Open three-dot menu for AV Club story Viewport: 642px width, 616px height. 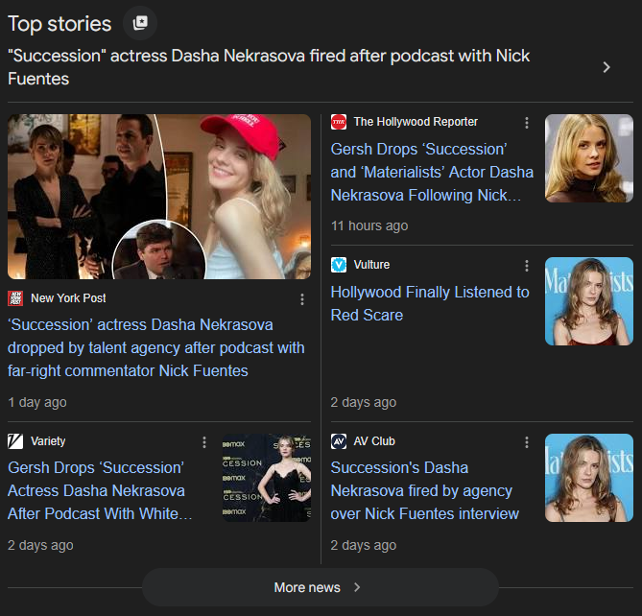526,442
